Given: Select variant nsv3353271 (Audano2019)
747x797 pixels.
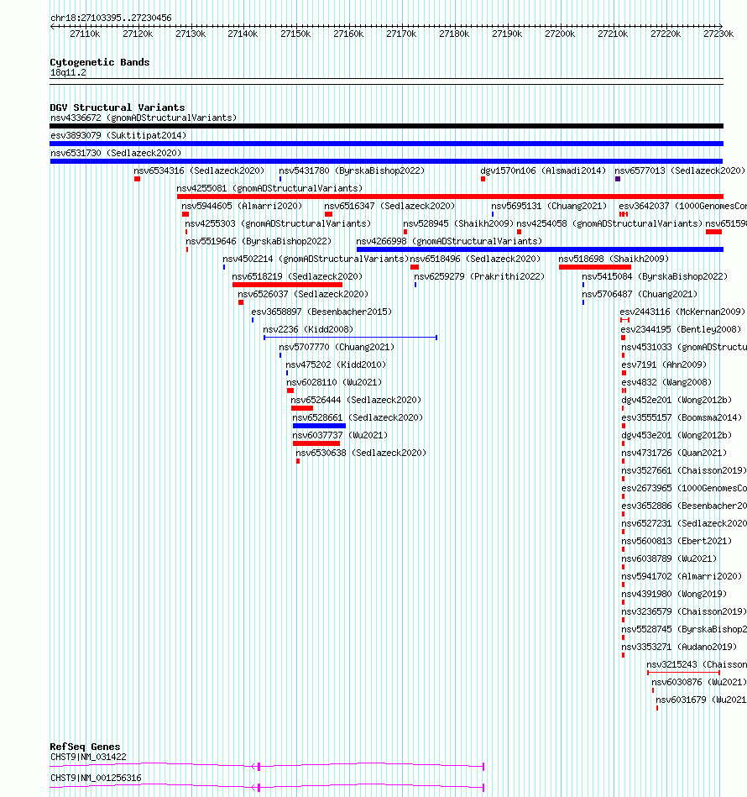Looking at the screenshot, I should tap(680, 647).
